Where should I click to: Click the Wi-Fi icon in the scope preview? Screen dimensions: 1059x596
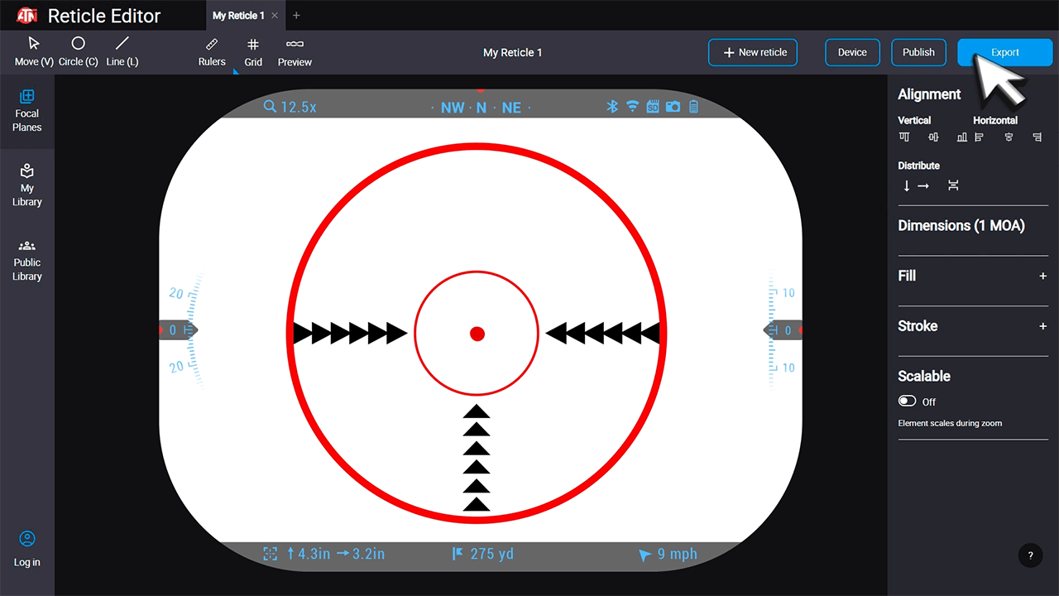coord(633,106)
